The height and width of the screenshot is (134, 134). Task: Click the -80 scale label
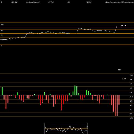coord(131,114)
